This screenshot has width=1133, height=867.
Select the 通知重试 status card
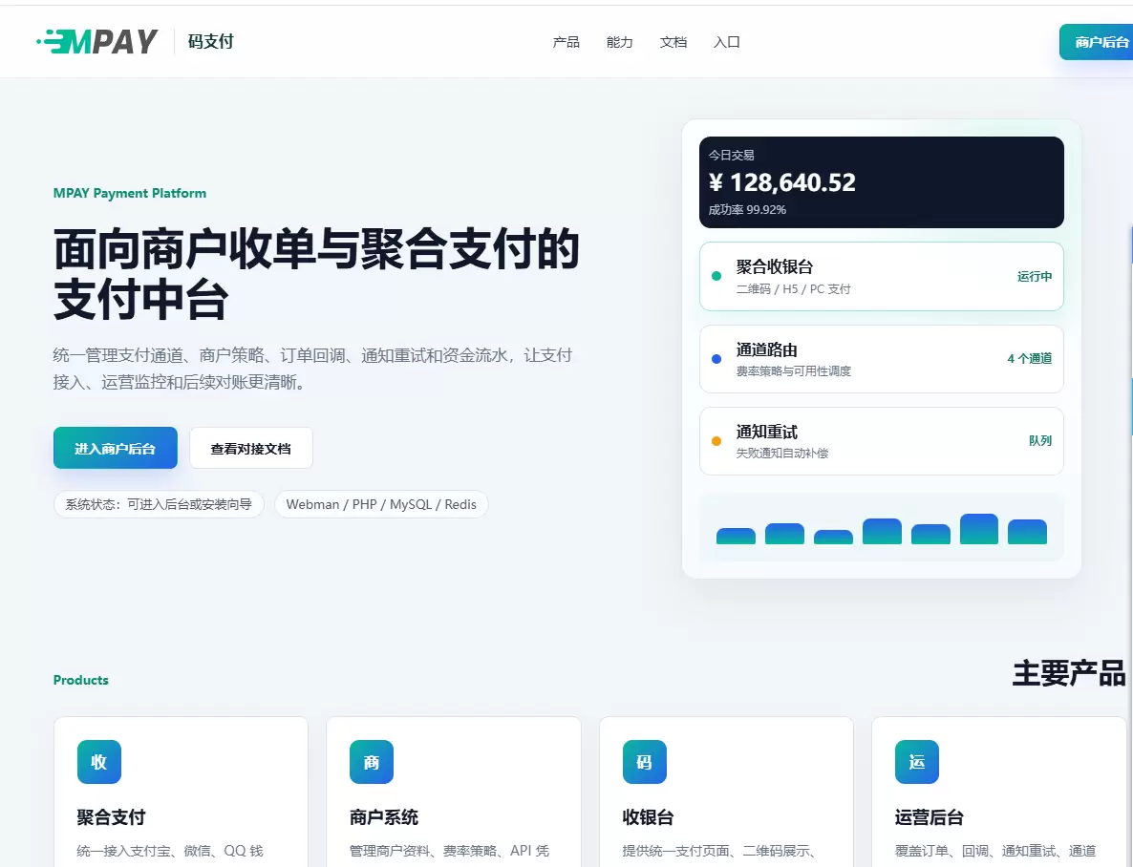pos(882,441)
